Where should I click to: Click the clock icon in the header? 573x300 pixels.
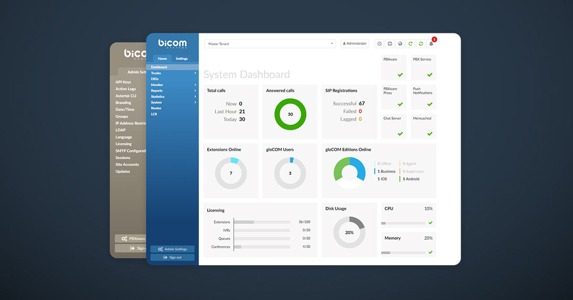pos(379,43)
